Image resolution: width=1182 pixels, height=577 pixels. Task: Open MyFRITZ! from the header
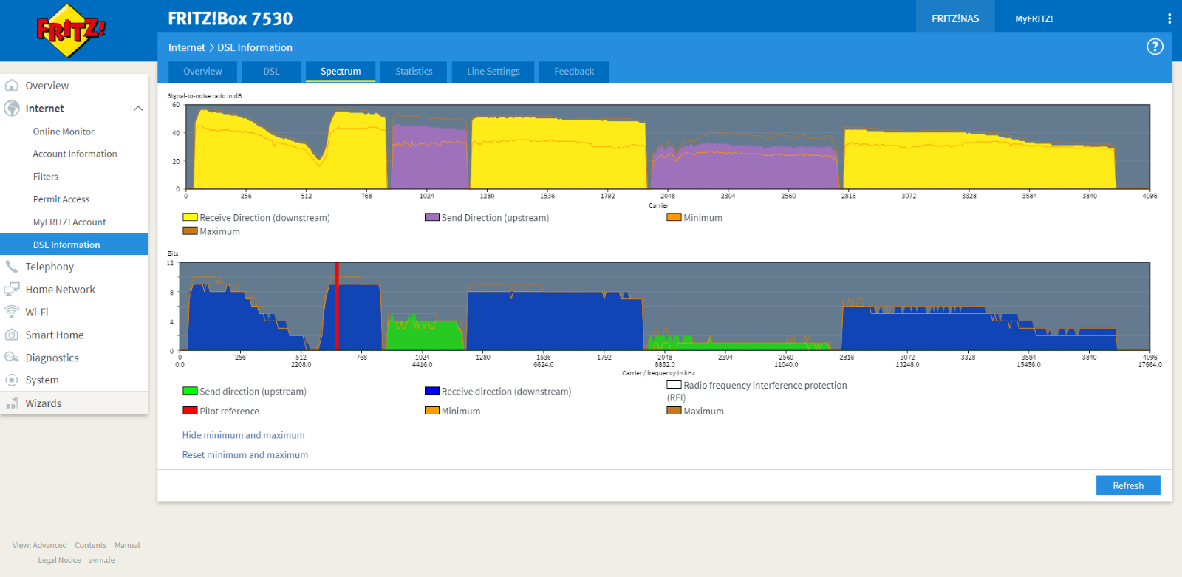pyautogui.click(x=1034, y=18)
